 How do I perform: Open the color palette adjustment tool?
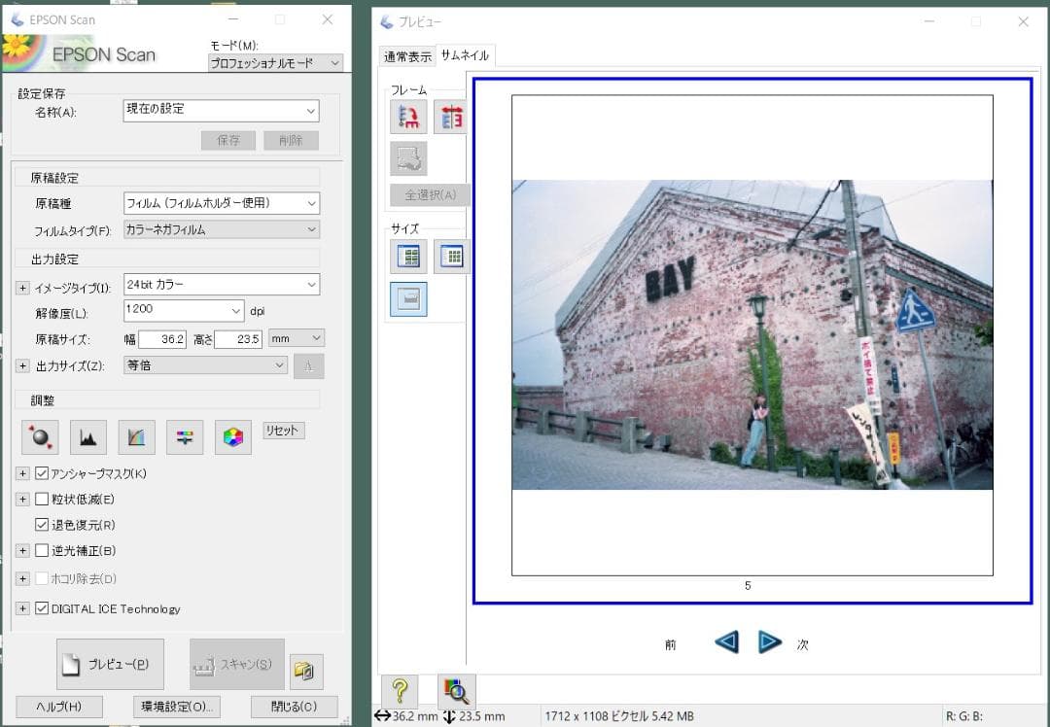point(232,437)
